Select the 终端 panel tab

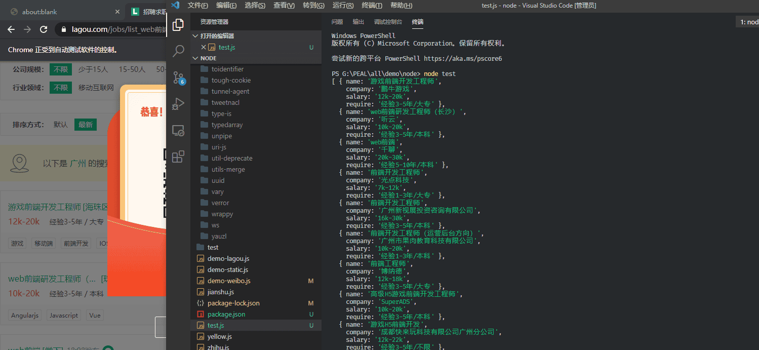[418, 22]
